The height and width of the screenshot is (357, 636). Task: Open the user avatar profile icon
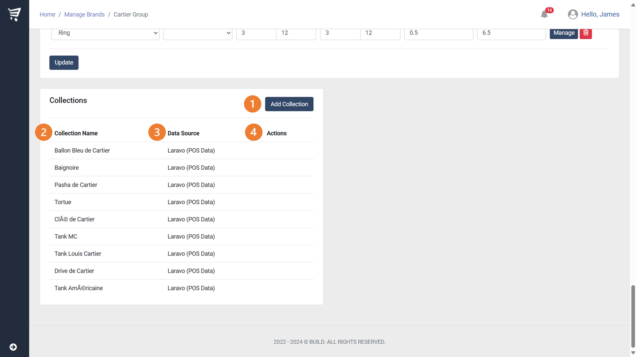[573, 14]
